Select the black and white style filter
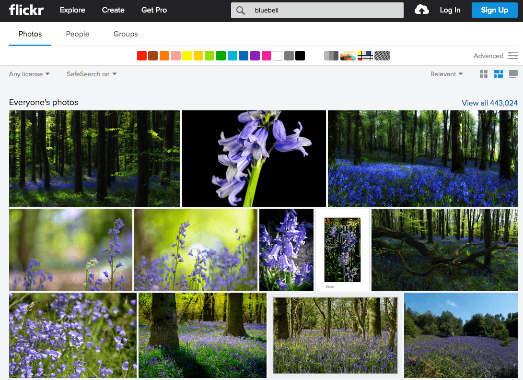523x380 pixels. point(331,56)
